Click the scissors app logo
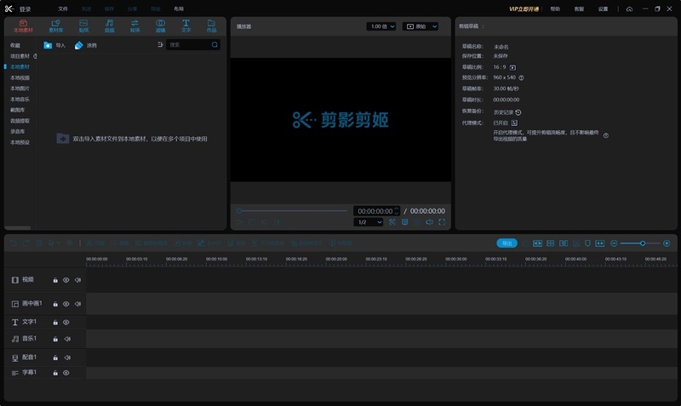This screenshot has height=406, width=681. 9,9
